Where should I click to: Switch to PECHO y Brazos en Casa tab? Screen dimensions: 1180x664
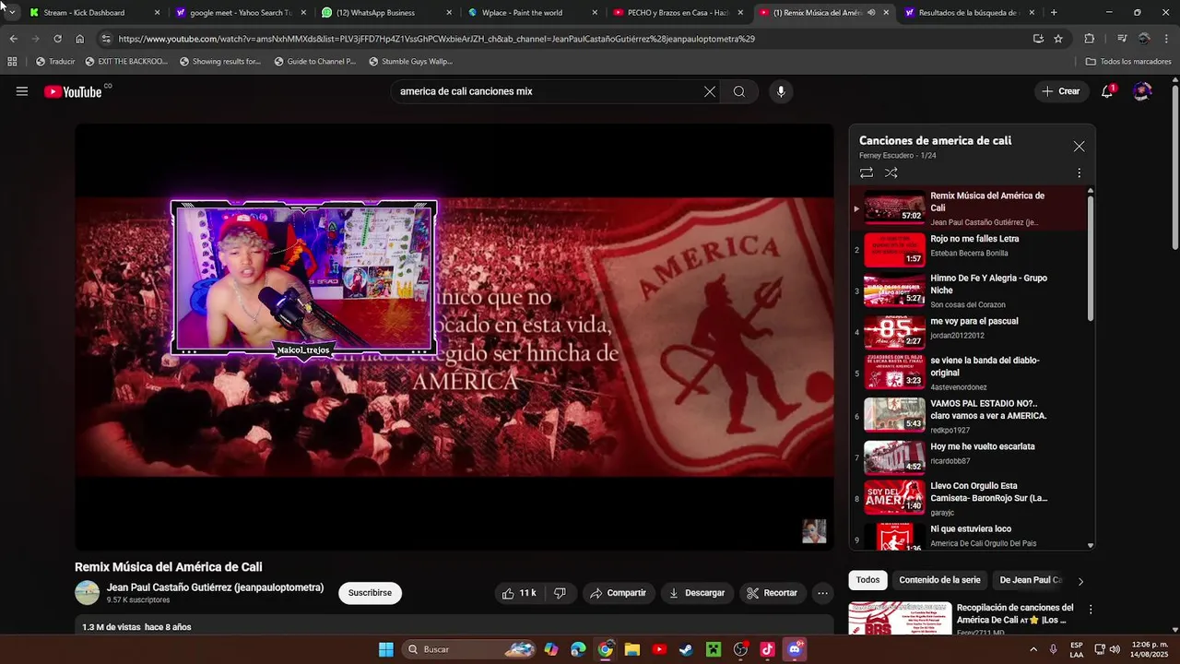pos(678,13)
